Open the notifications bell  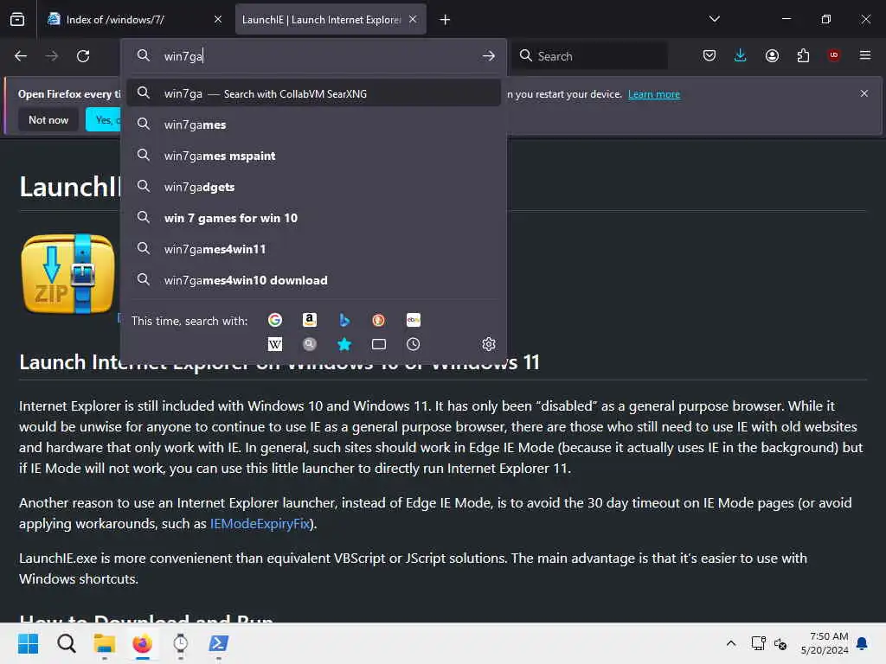click(x=863, y=643)
